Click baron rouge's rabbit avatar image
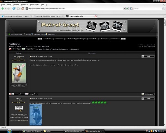The image size is (166, 133). pyautogui.click(x=19, y=73)
